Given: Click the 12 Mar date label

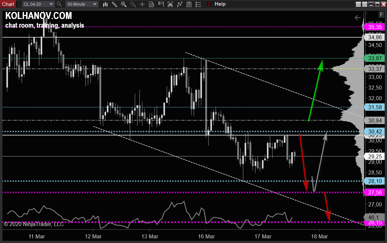Looking at the screenshot, I should [x=93, y=236].
